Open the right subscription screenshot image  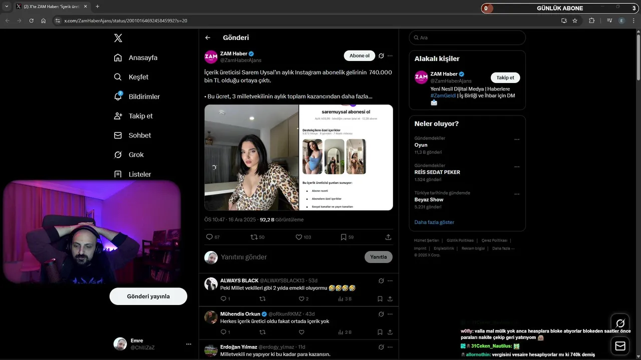coord(346,157)
